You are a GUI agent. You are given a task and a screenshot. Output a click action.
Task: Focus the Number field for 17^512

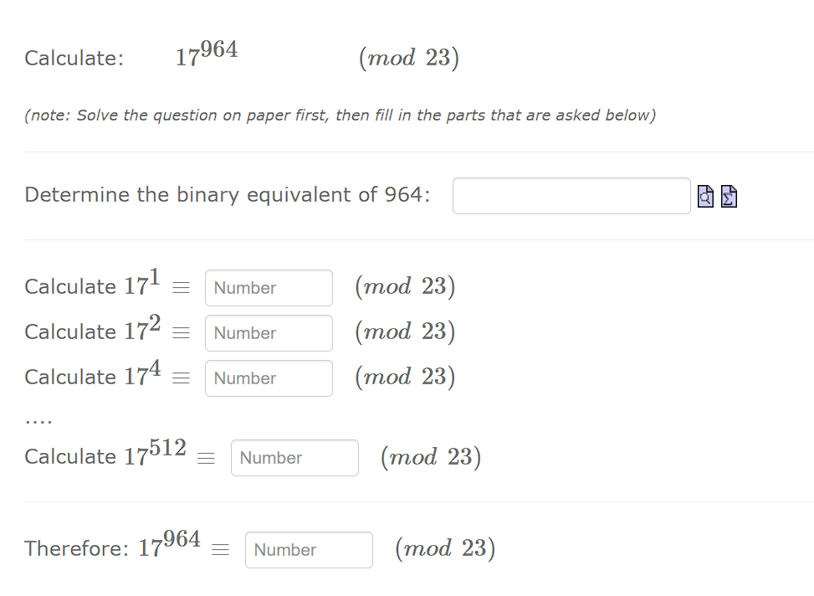coord(294,457)
